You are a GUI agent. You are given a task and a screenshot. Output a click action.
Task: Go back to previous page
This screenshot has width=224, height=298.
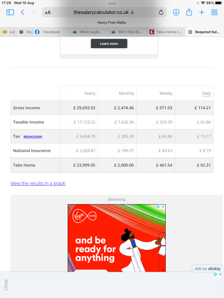(22, 12)
